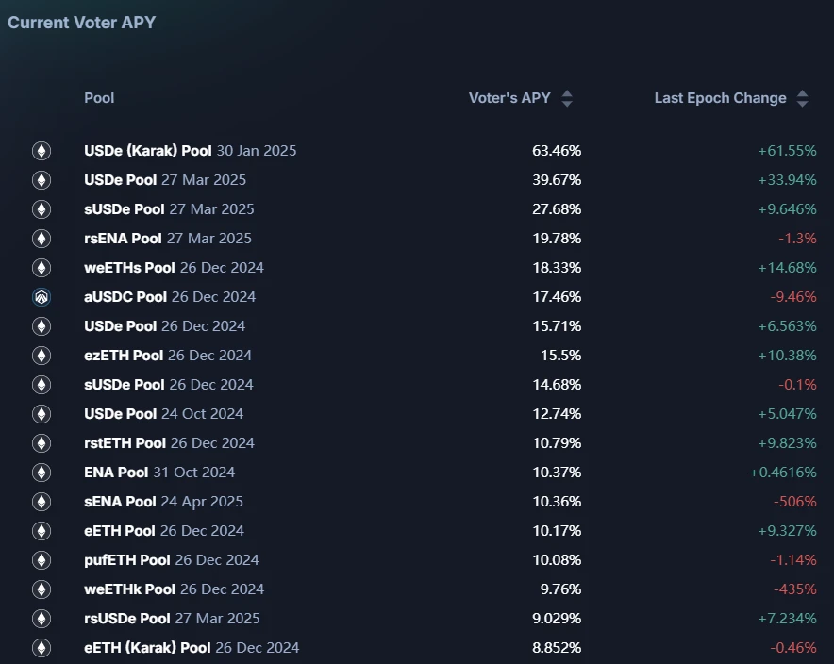
Task: Open sUSDe Pool 27 Mar 2025
Action: [x=169, y=209]
